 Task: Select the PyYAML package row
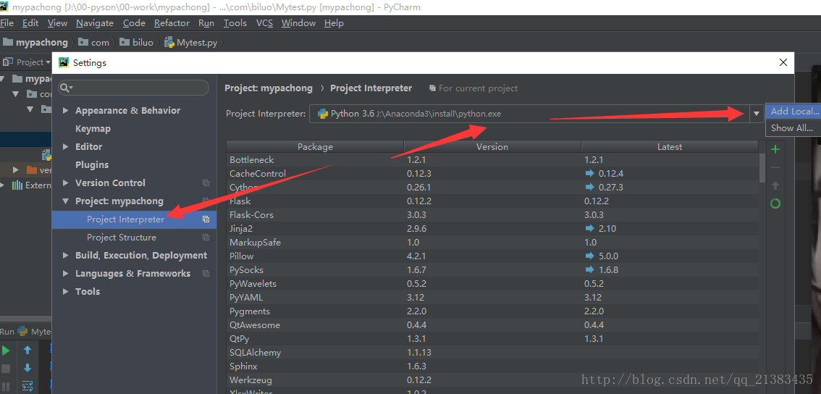coord(493,298)
